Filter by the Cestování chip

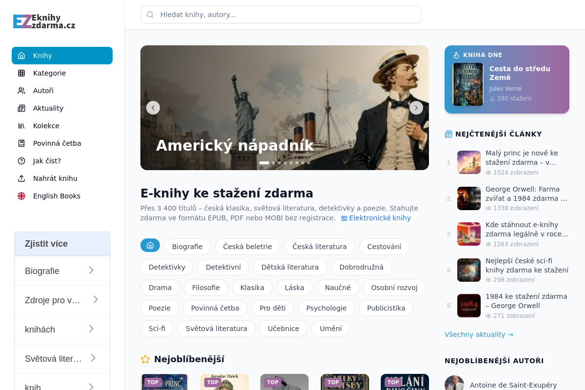tap(384, 247)
